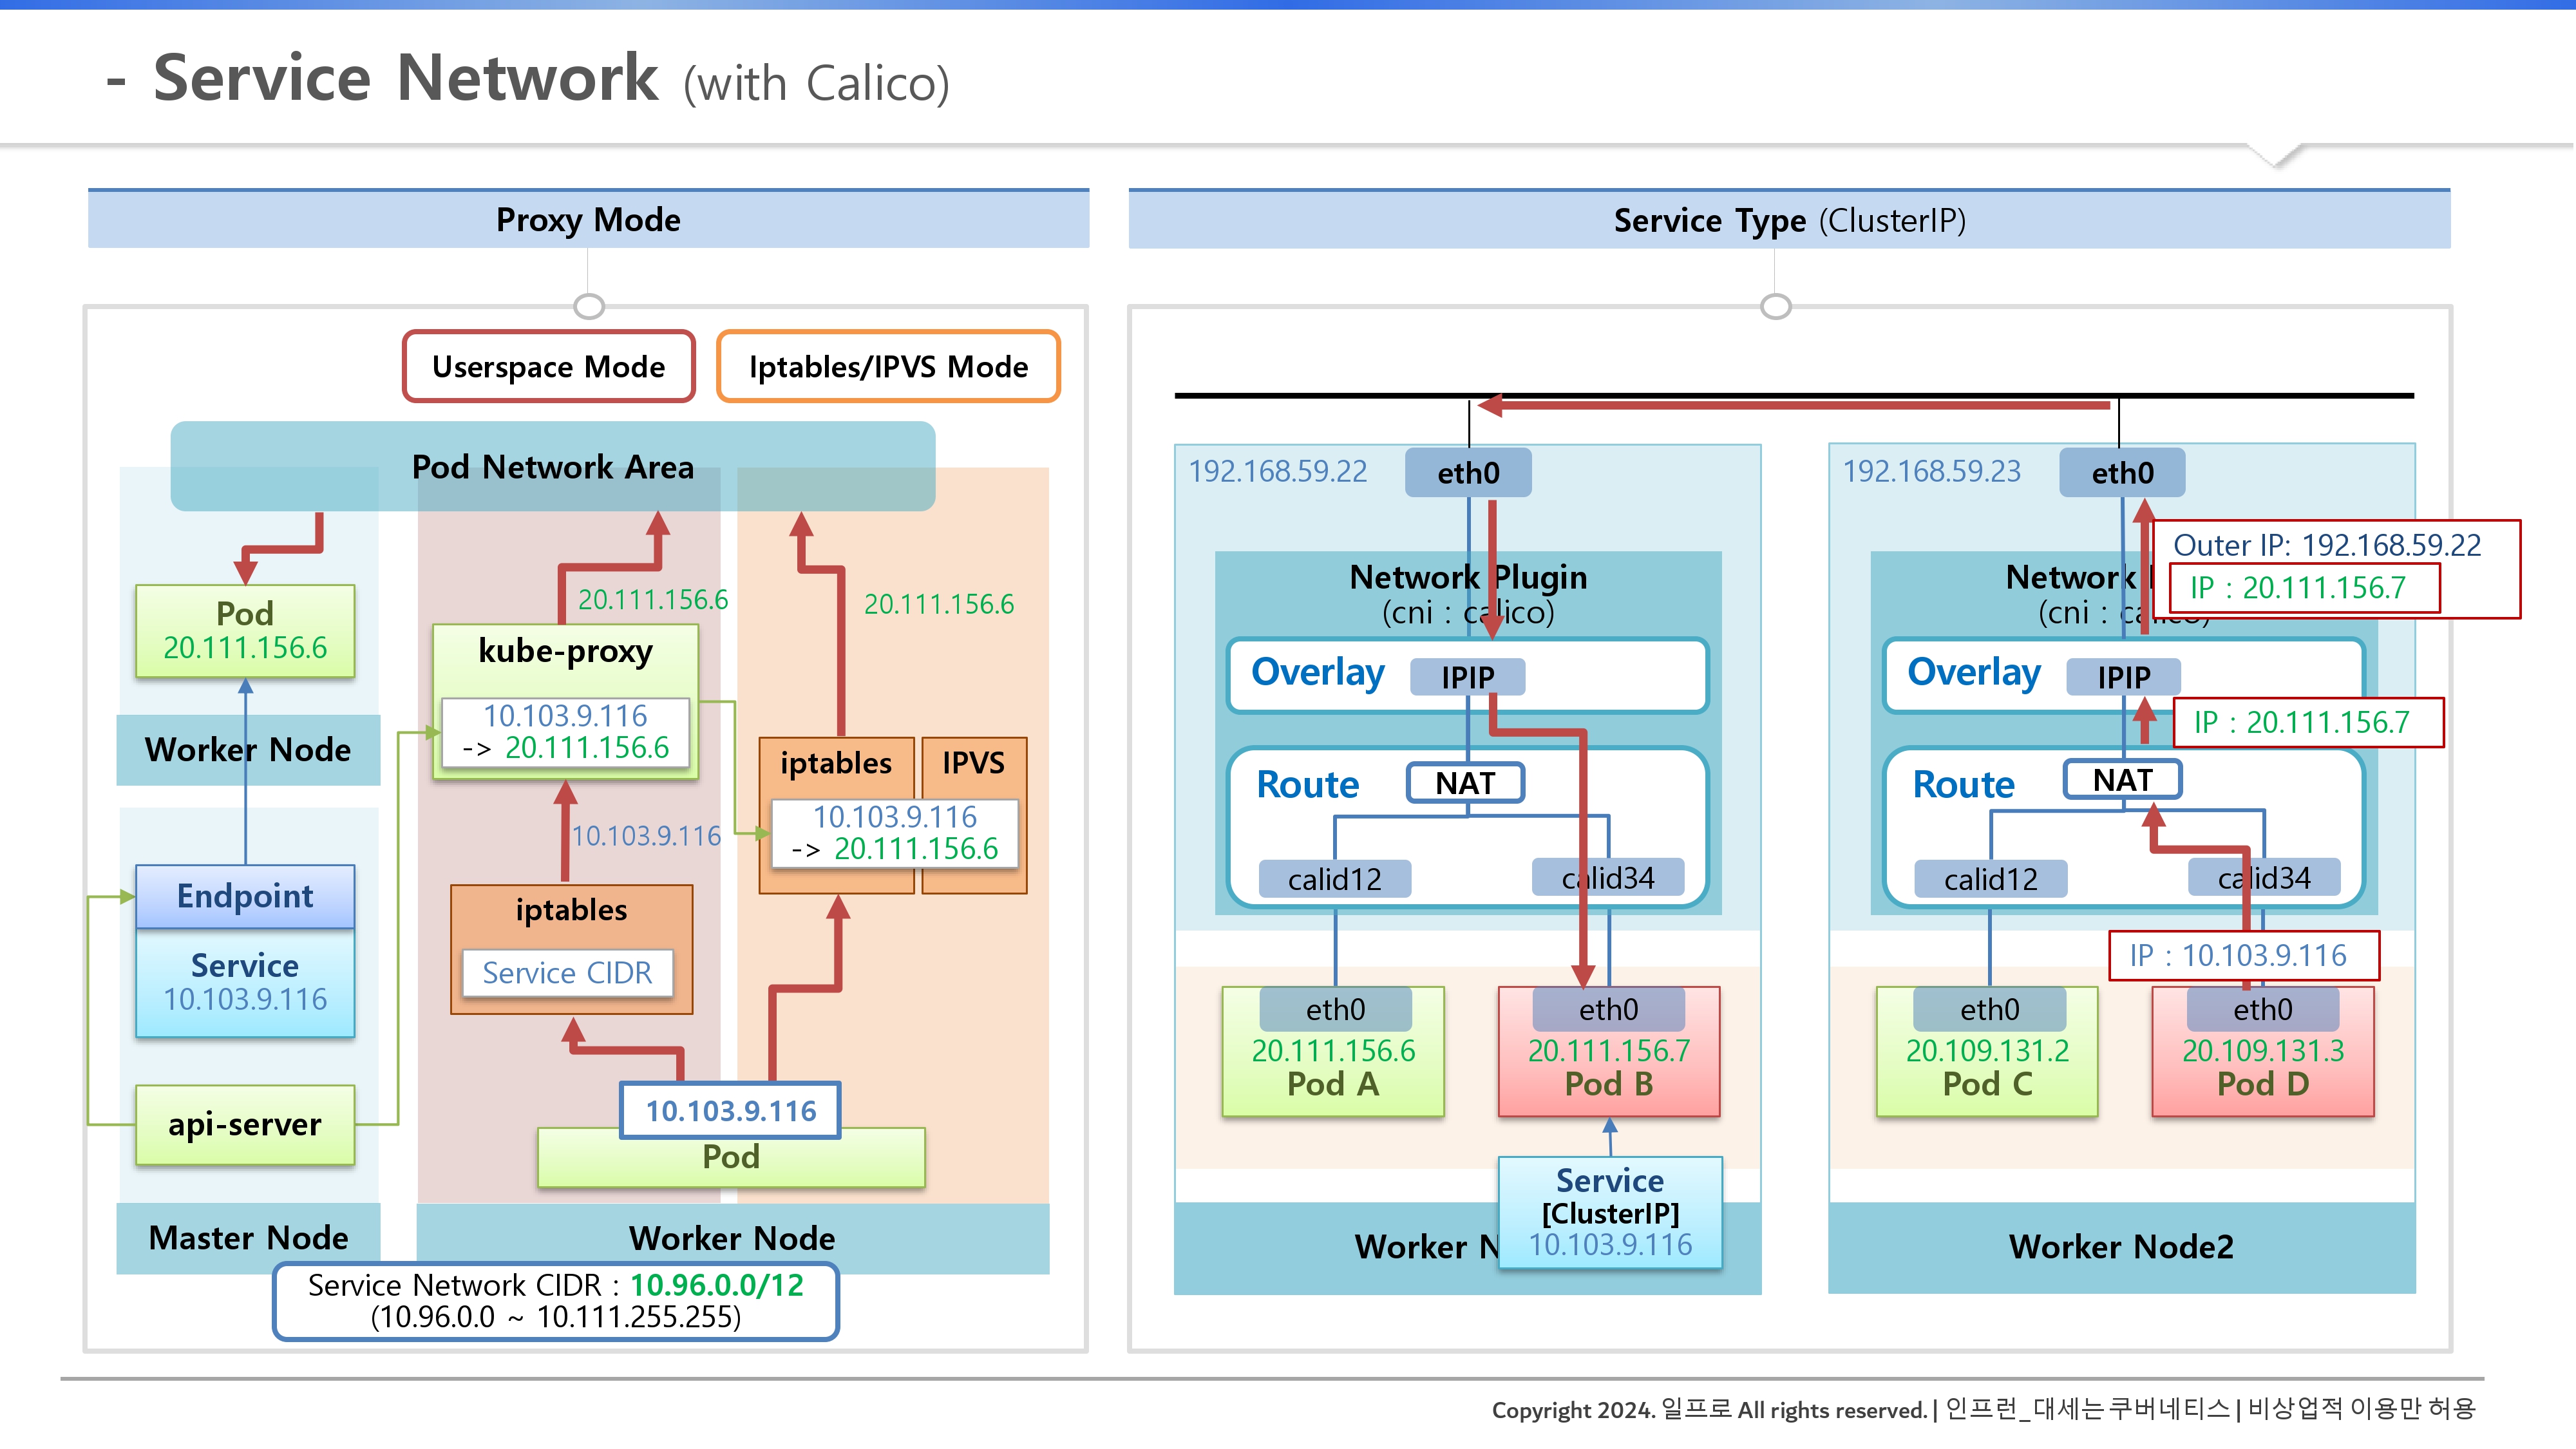
Task: Click the IPVS orange box
Action: pos(973,763)
